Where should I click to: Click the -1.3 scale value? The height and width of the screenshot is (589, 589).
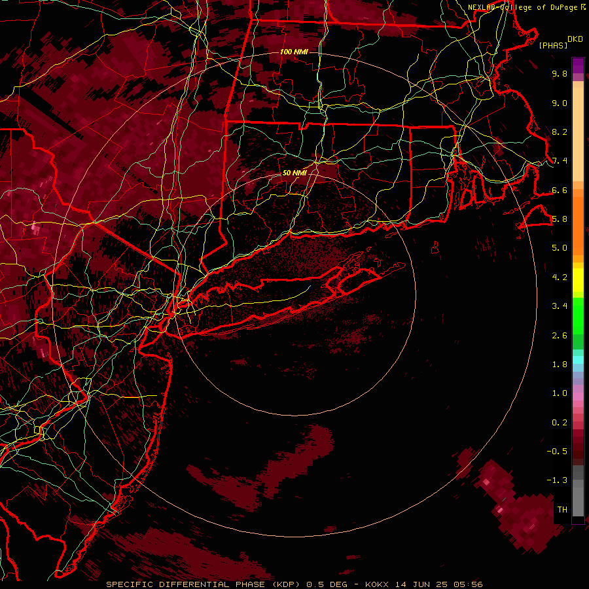click(557, 480)
